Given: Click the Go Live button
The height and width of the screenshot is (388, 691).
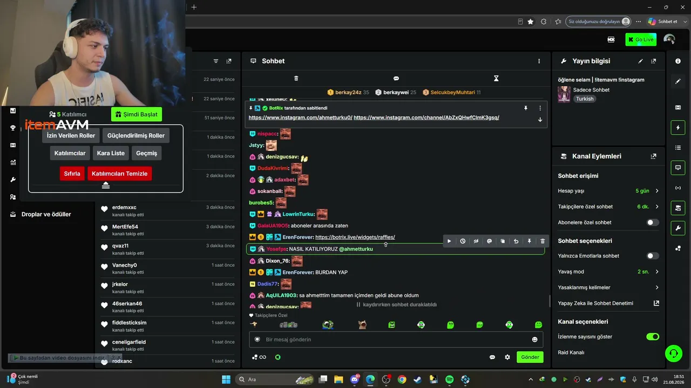Looking at the screenshot, I should pyautogui.click(x=641, y=39).
